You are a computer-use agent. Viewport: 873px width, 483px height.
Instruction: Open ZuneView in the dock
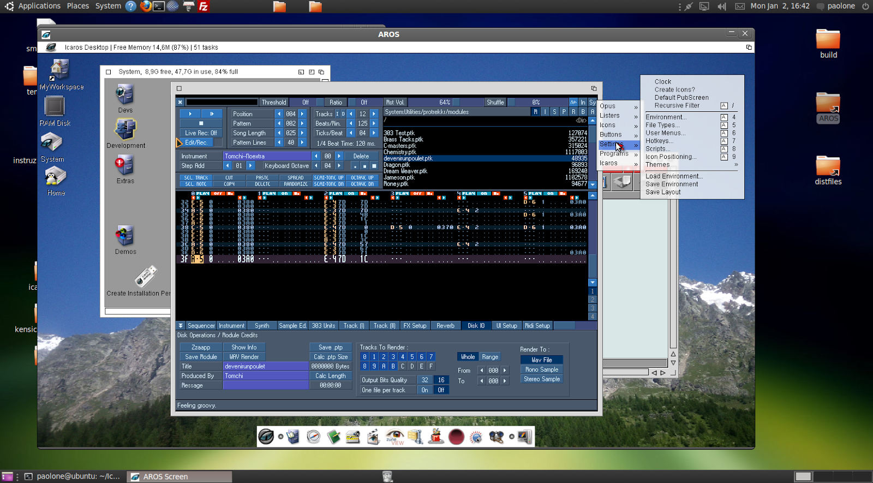tap(394, 437)
